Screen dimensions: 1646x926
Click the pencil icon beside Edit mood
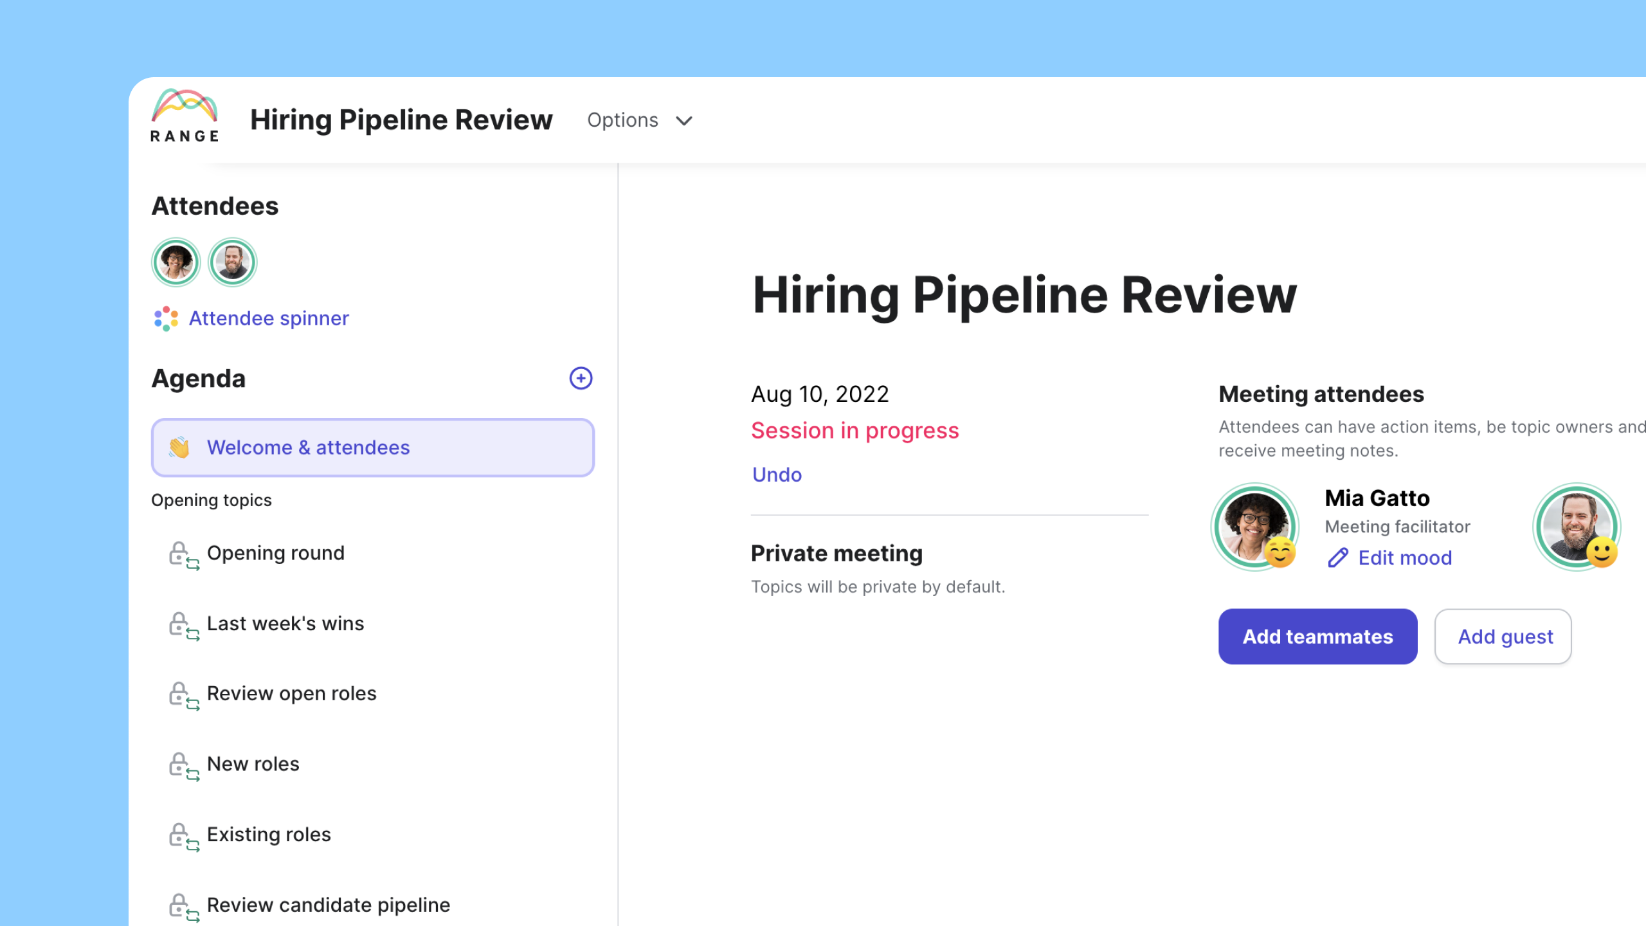(x=1338, y=558)
